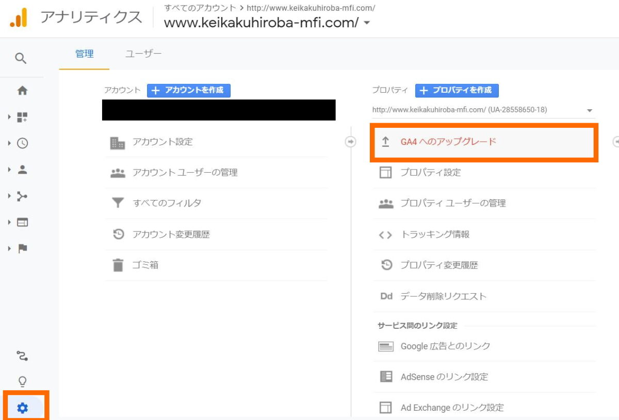Click the conversions flag icon
This screenshot has height=420, width=619.
coord(22,249)
